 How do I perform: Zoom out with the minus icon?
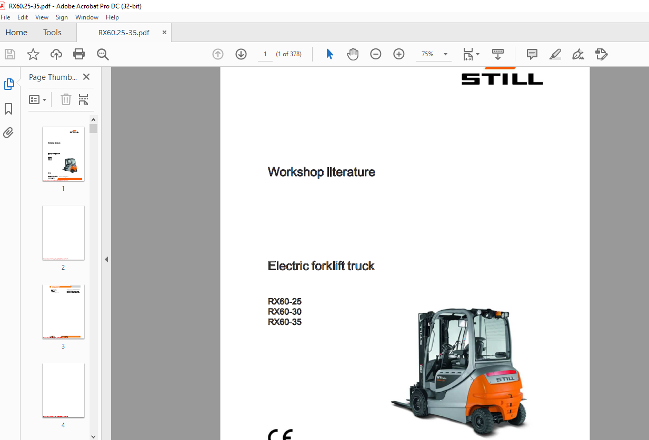pyautogui.click(x=376, y=54)
